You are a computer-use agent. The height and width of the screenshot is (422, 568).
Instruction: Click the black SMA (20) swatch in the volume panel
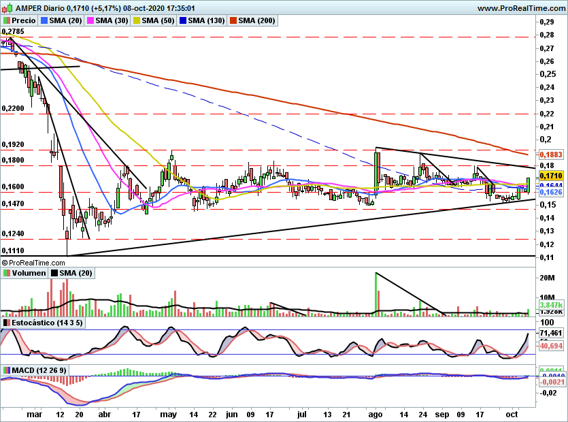coord(54,273)
